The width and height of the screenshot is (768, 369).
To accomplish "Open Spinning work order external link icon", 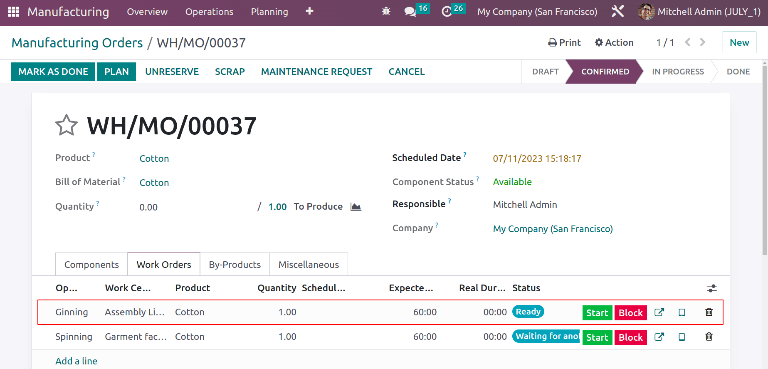I will click(x=659, y=337).
